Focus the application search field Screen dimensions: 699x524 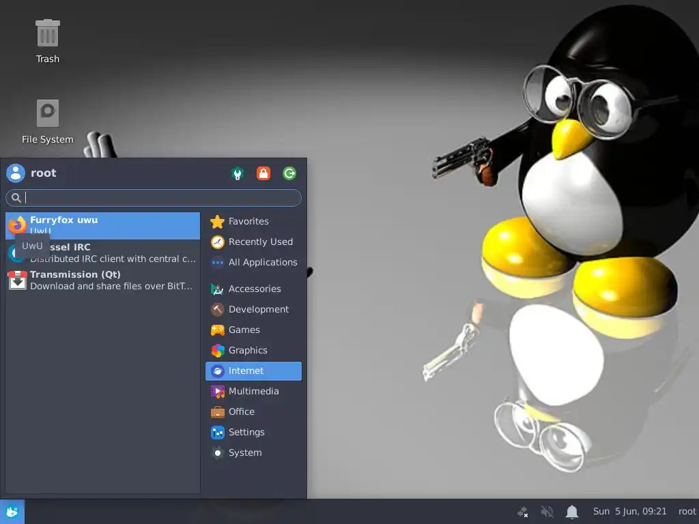[154, 198]
